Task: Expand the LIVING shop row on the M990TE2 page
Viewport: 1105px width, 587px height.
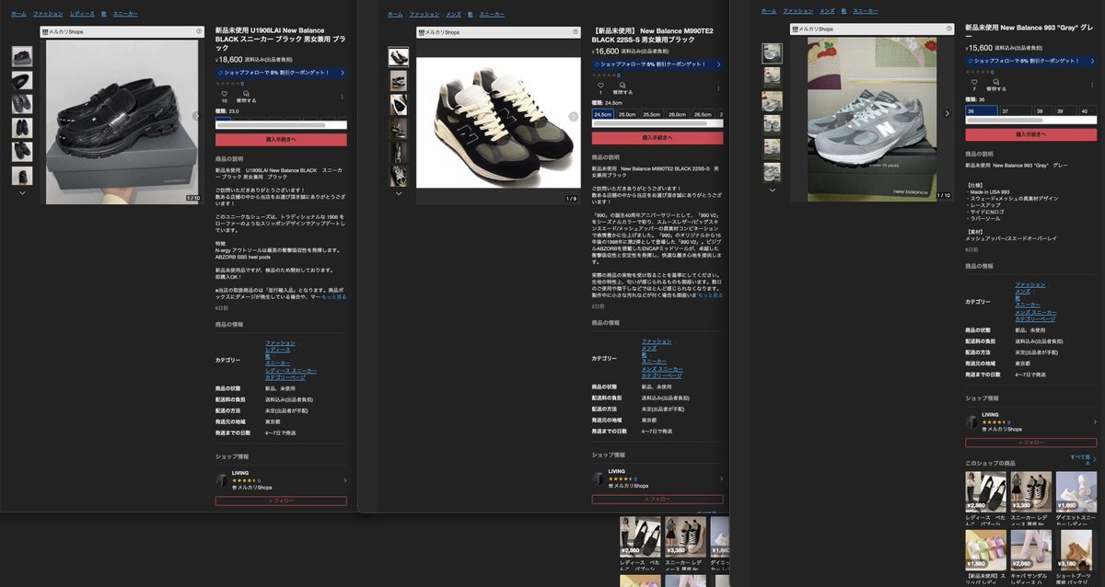Action: coord(657,479)
